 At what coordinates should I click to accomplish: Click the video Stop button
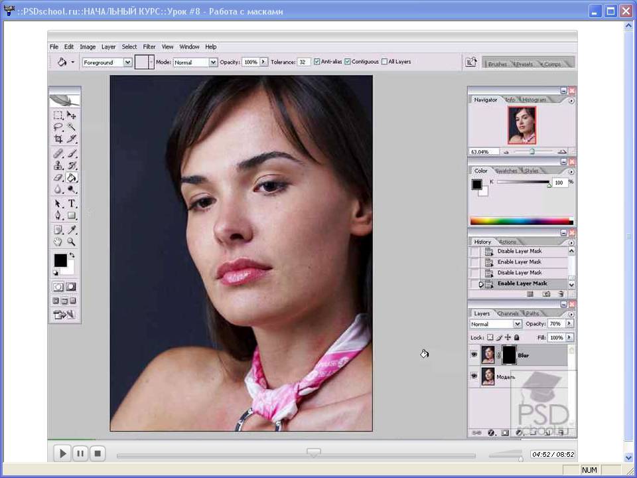point(98,453)
